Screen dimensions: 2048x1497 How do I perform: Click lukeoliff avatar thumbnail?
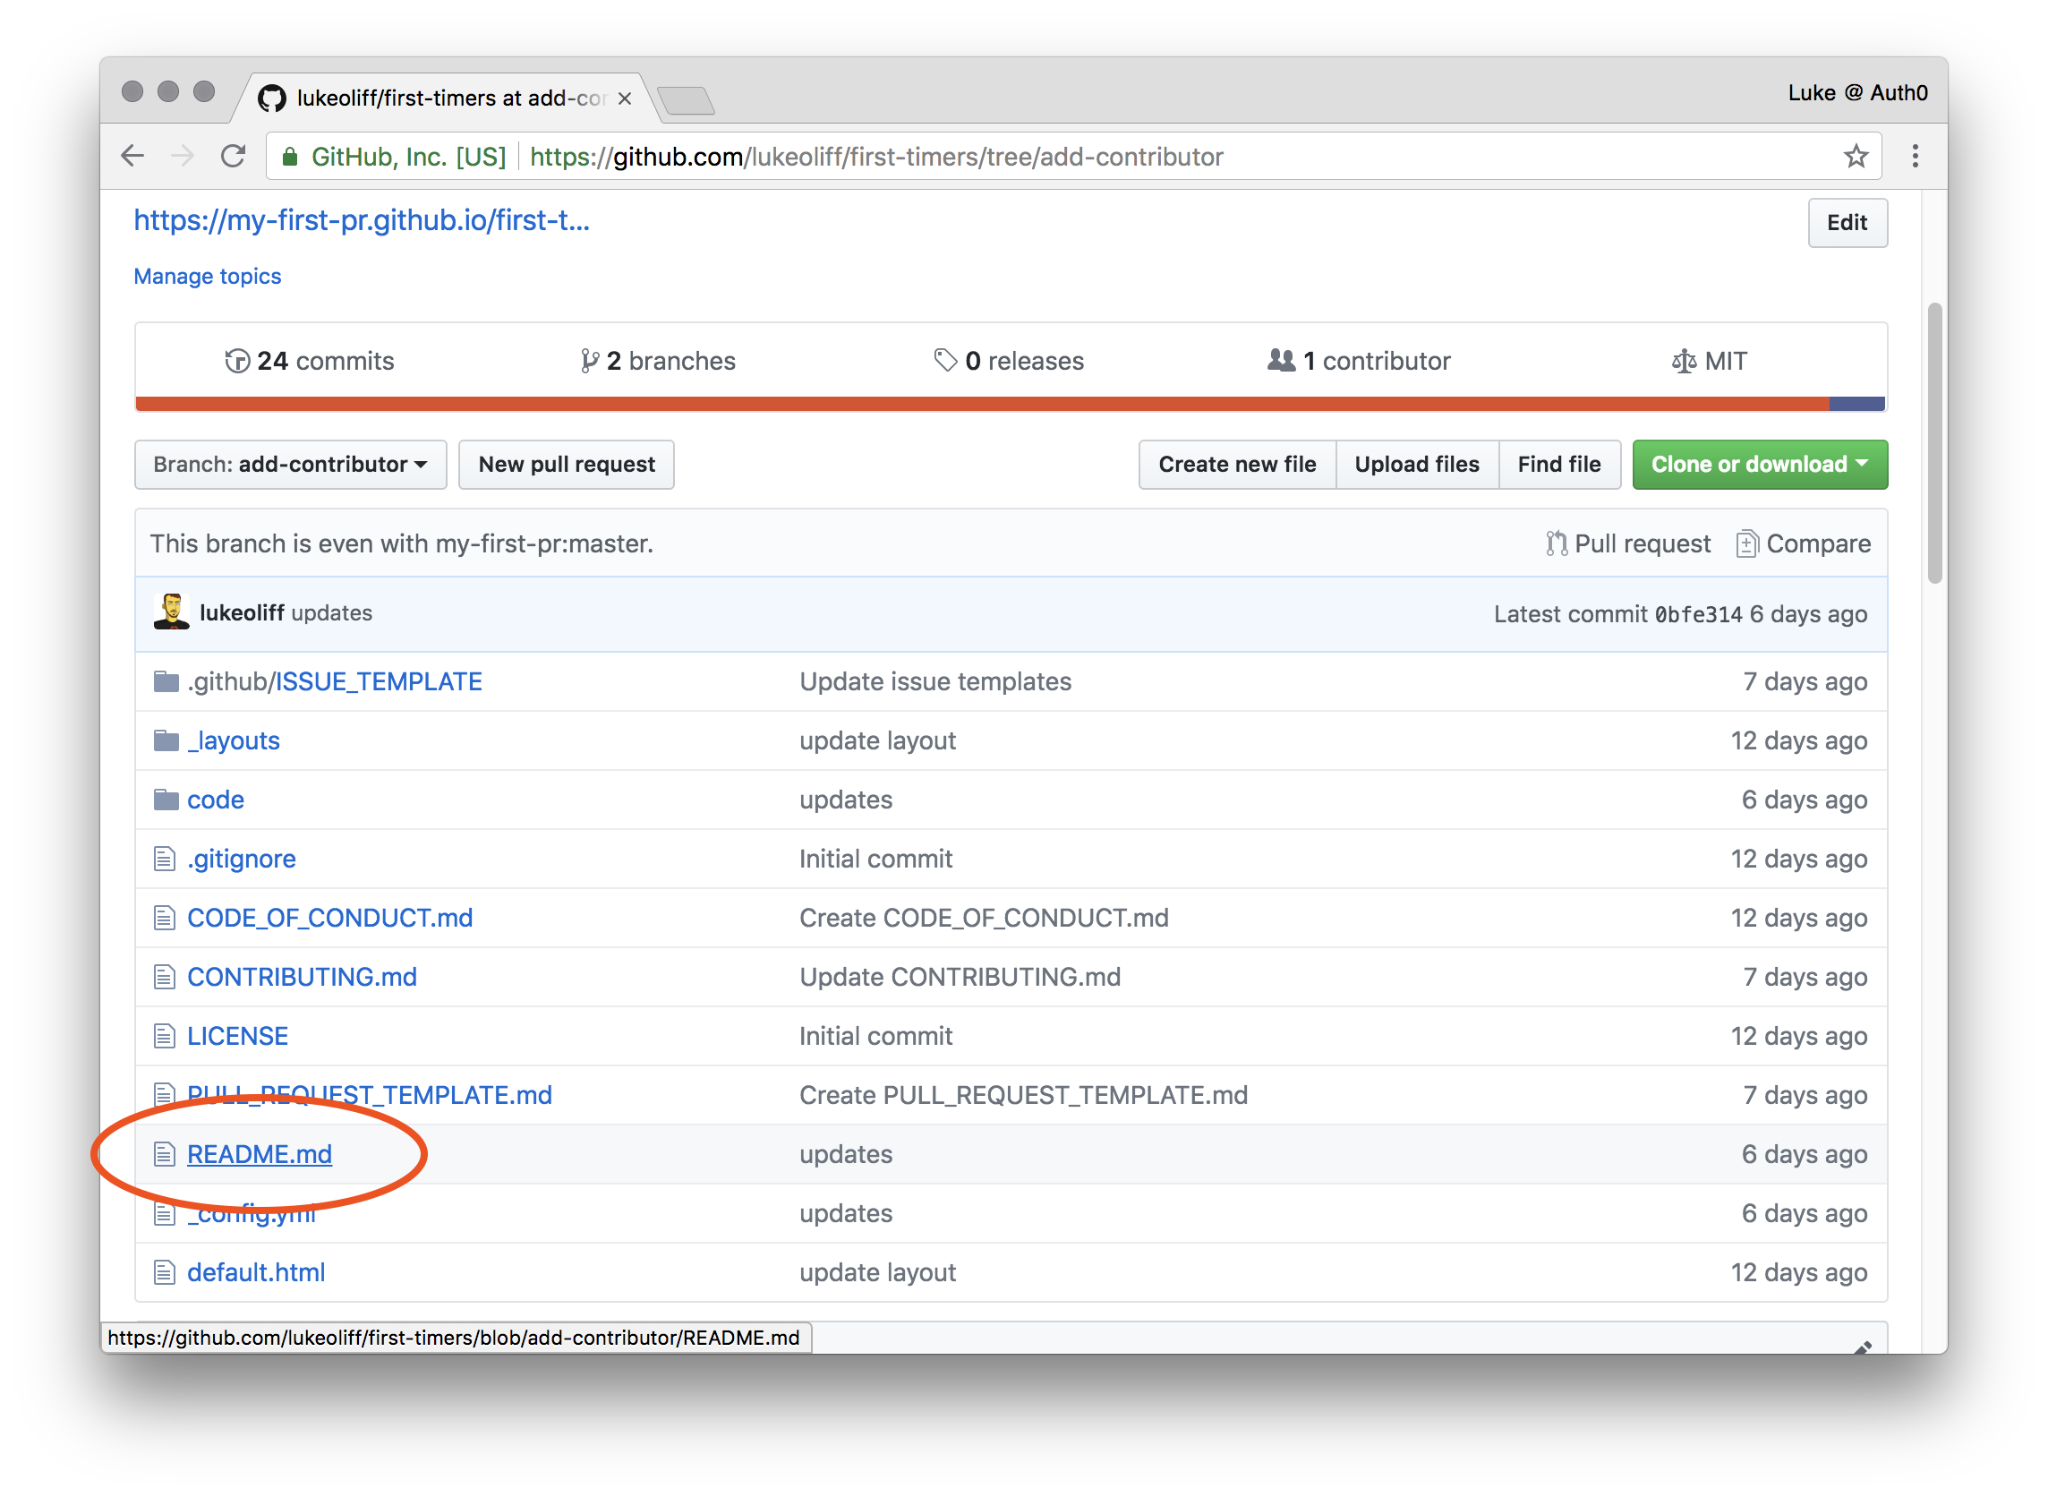click(171, 612)
